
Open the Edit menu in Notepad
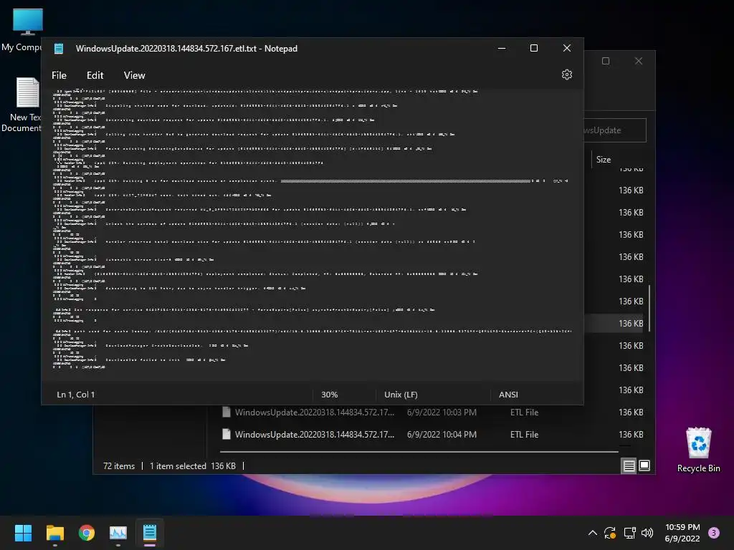point(95,75)
